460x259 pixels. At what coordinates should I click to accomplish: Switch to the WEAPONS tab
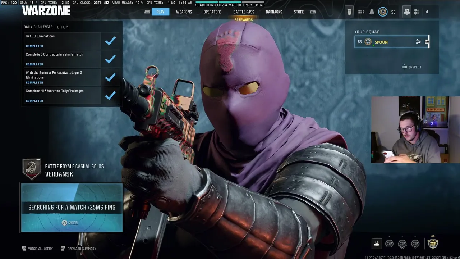[x=184, y=12]
